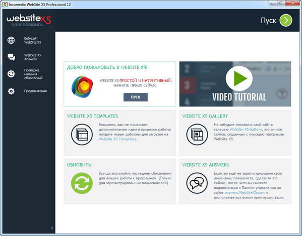This screenshot has width=302, height=236.
Task: Select the Предпочтения sidebar label
Action: coord(35,91)
